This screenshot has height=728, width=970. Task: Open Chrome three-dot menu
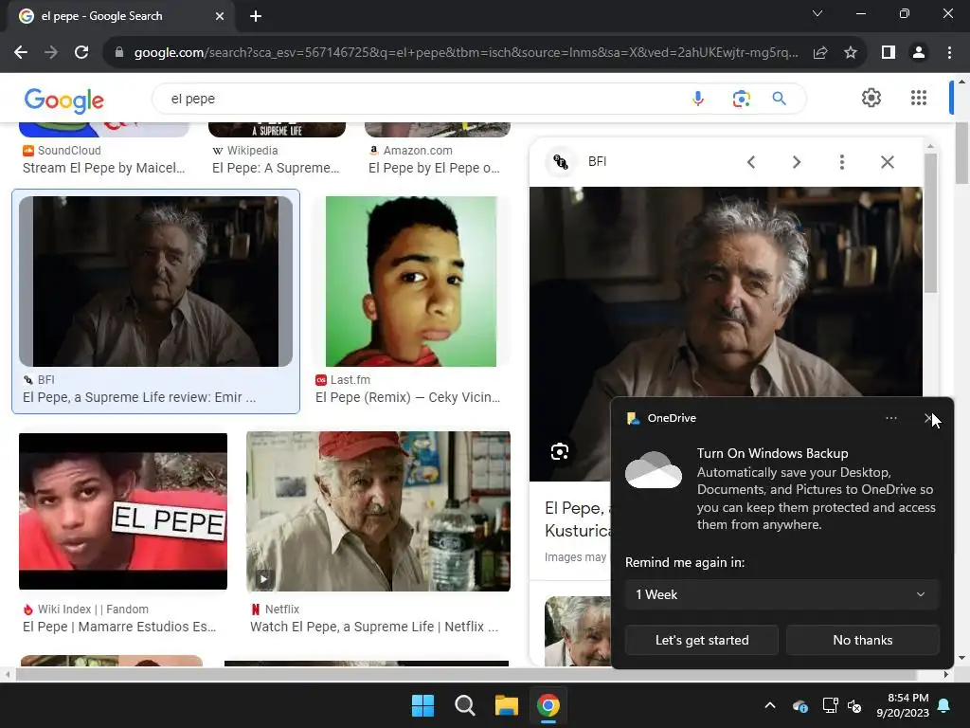coord(949,53)
